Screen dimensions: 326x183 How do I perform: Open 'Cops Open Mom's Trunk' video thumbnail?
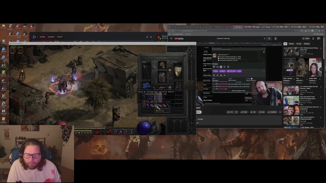(x=291, y=100)
